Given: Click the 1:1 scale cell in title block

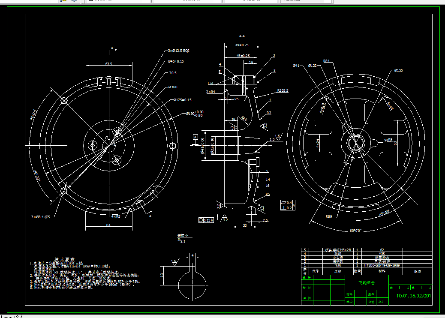Looking at the screenshot, I should point(380,302).
